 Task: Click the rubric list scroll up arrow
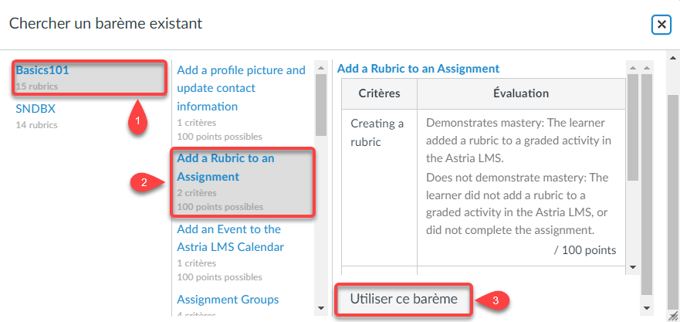(321, 68)
